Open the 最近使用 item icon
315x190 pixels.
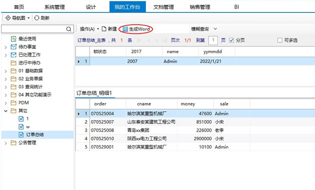point(14,39)
